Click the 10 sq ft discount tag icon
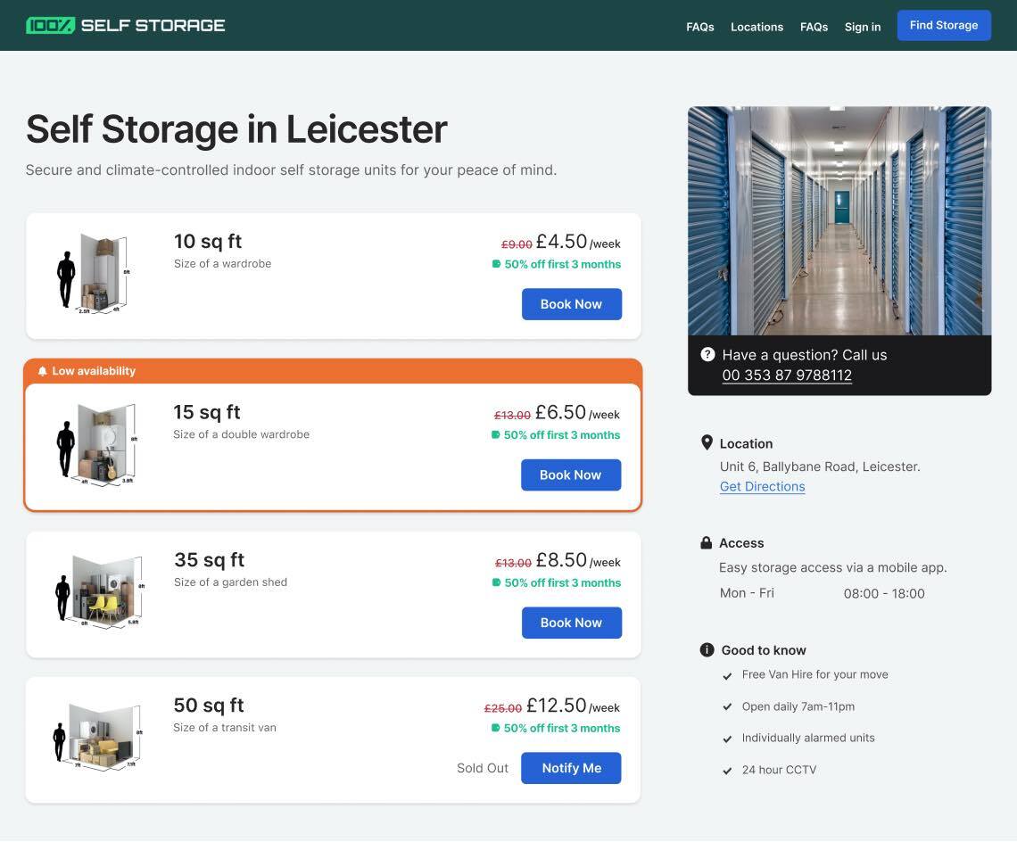Viewport: 1017px width, 842px height. point(496,264)
